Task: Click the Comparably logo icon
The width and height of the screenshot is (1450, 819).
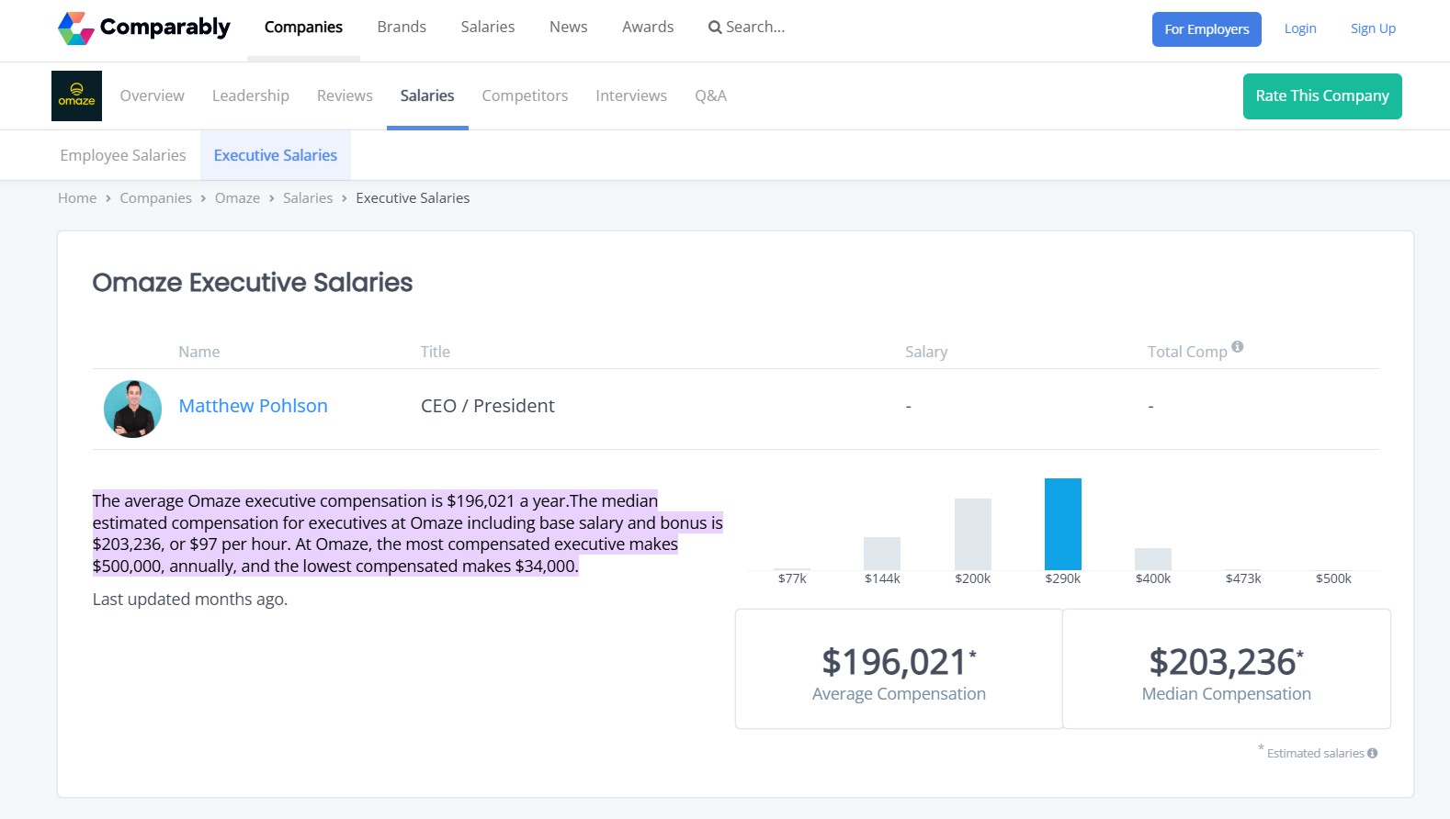Action: (x=75, y=28)
